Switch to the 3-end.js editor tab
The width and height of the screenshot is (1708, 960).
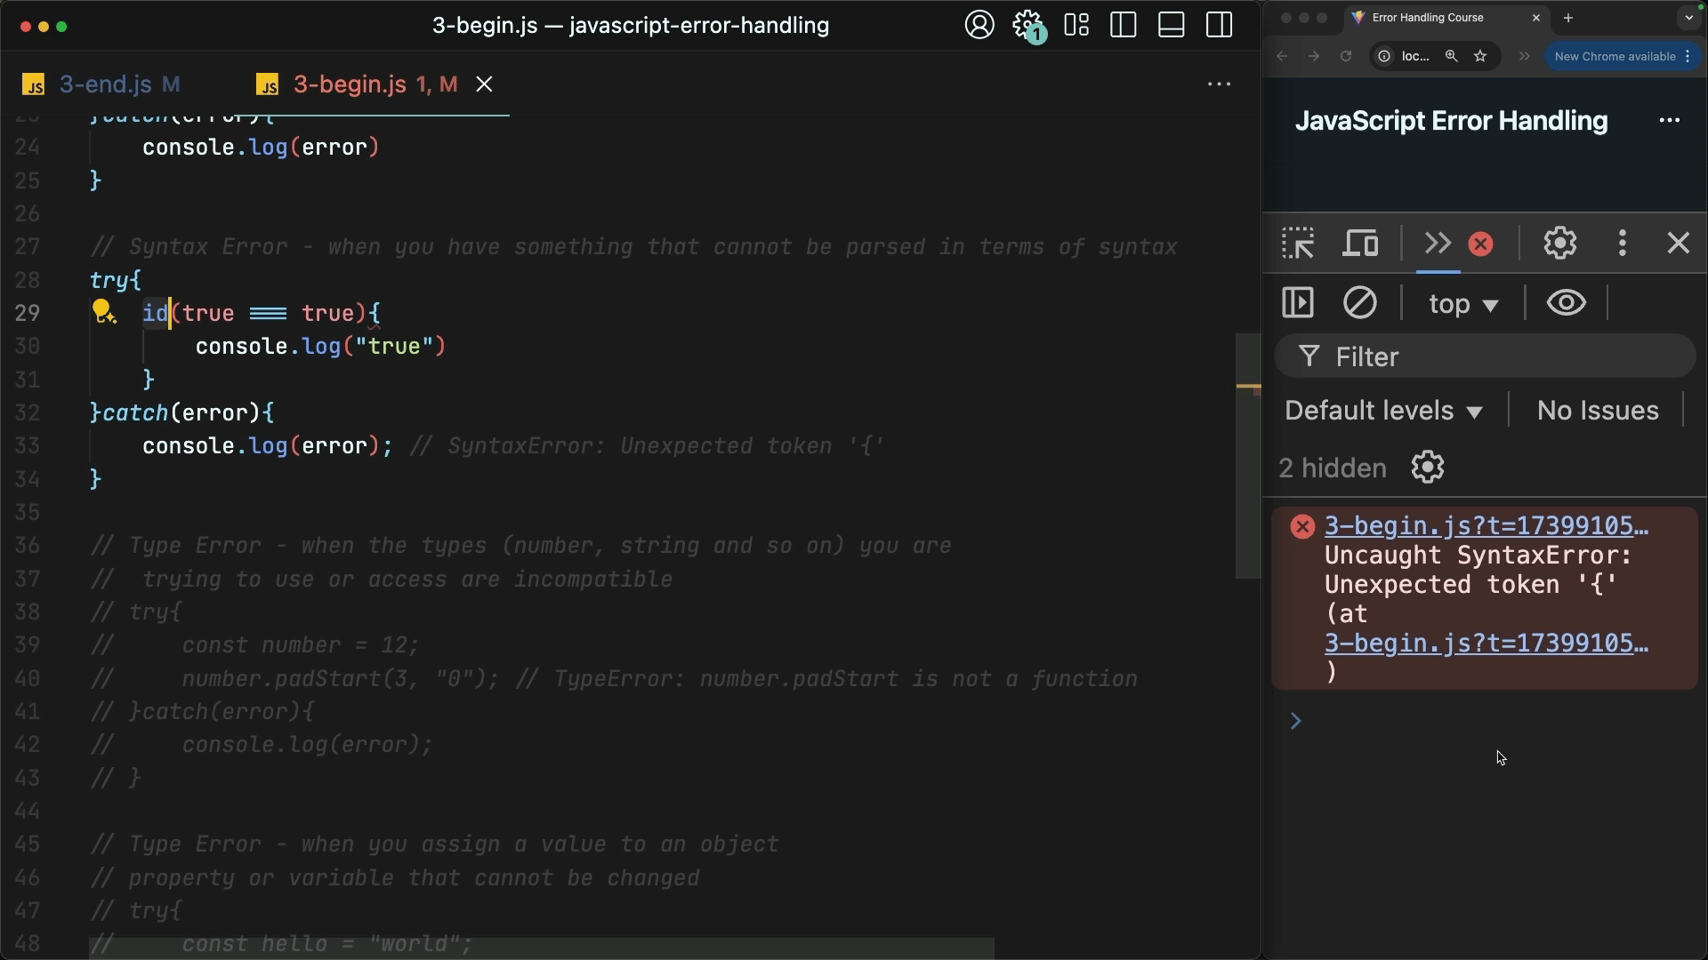click(105, 84)
